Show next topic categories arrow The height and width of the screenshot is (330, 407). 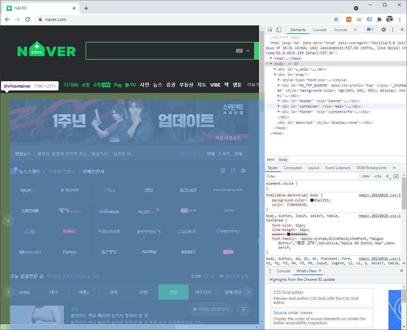pos(248,292)
